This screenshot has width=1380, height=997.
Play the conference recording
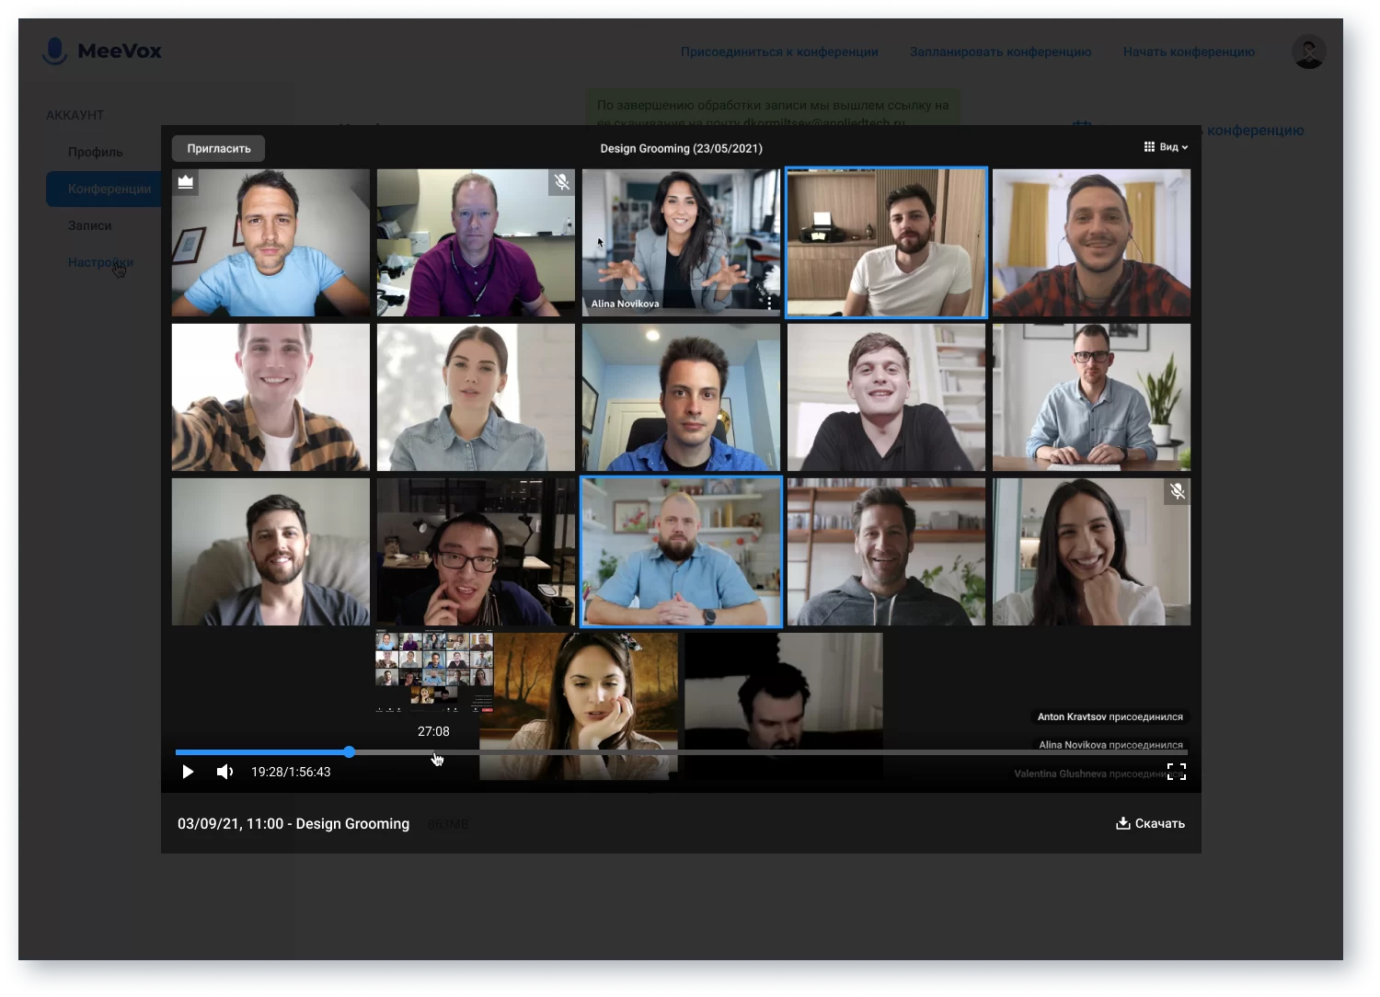tap(188, 772)
